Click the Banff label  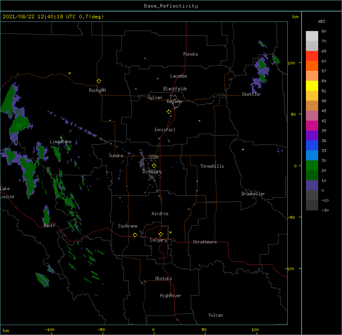(49, 226)
